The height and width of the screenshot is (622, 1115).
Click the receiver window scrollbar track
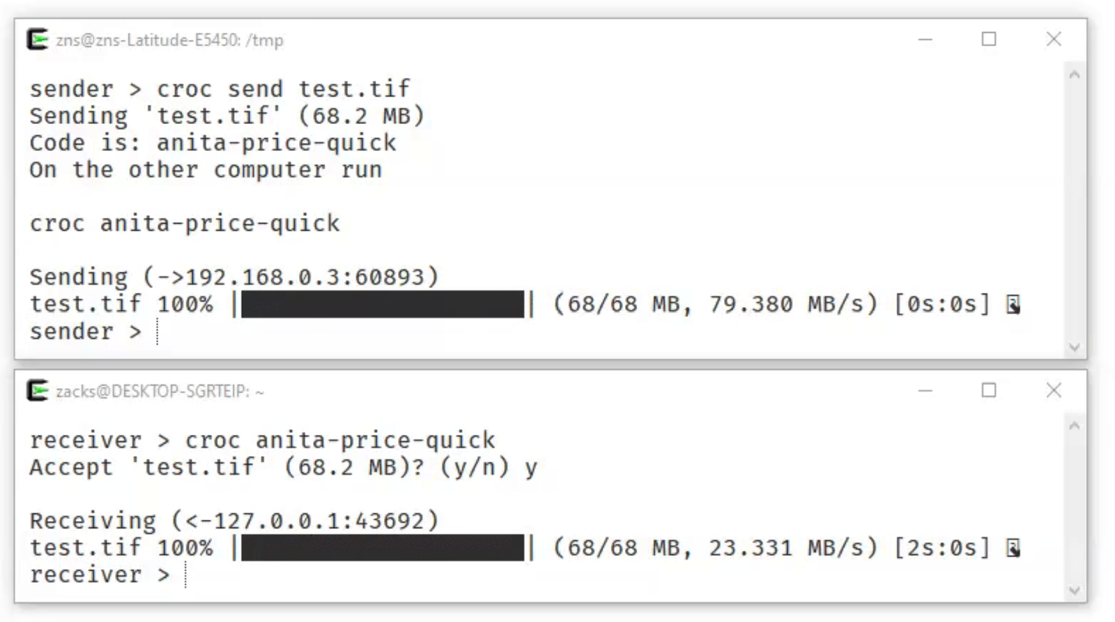(1073, 508)
